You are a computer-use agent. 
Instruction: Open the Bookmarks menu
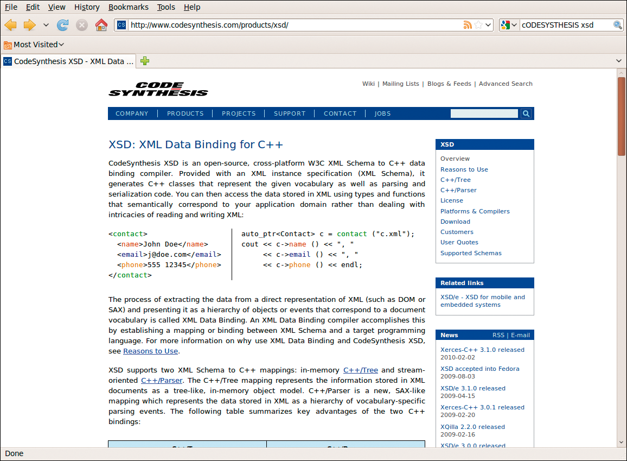point(129,7)
